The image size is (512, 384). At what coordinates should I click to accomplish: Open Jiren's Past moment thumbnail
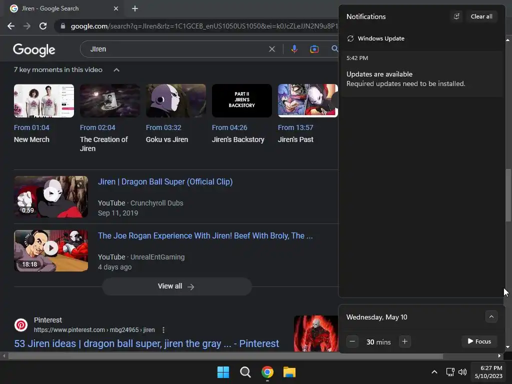[308, 100]
